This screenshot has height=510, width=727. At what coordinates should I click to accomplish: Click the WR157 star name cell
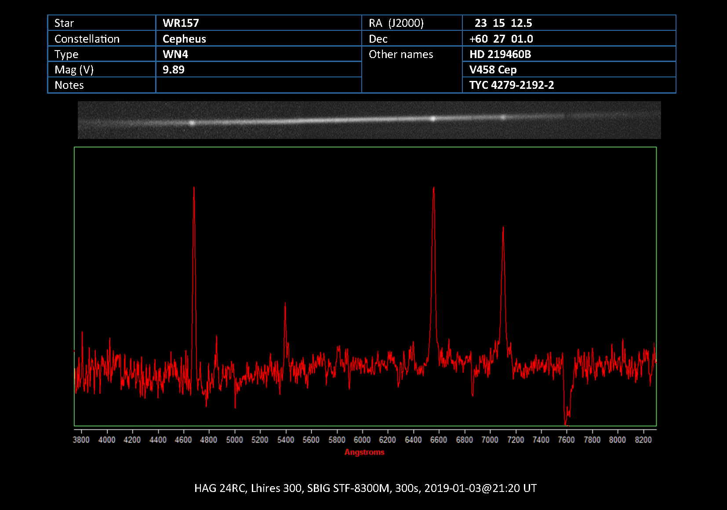click(x=181, y=23)
